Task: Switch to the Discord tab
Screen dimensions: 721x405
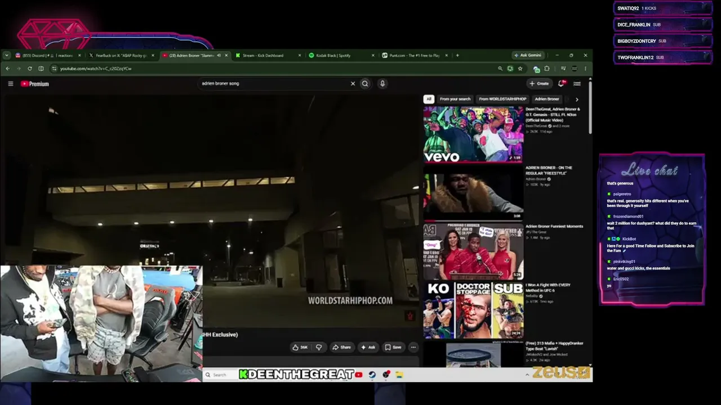Action: point(47,55)
